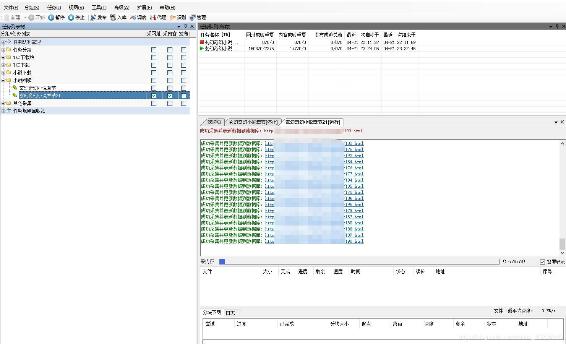Screen dimensions: 566x344
Task: Click the 其他采集 folder icon
Action: [9, 103]
